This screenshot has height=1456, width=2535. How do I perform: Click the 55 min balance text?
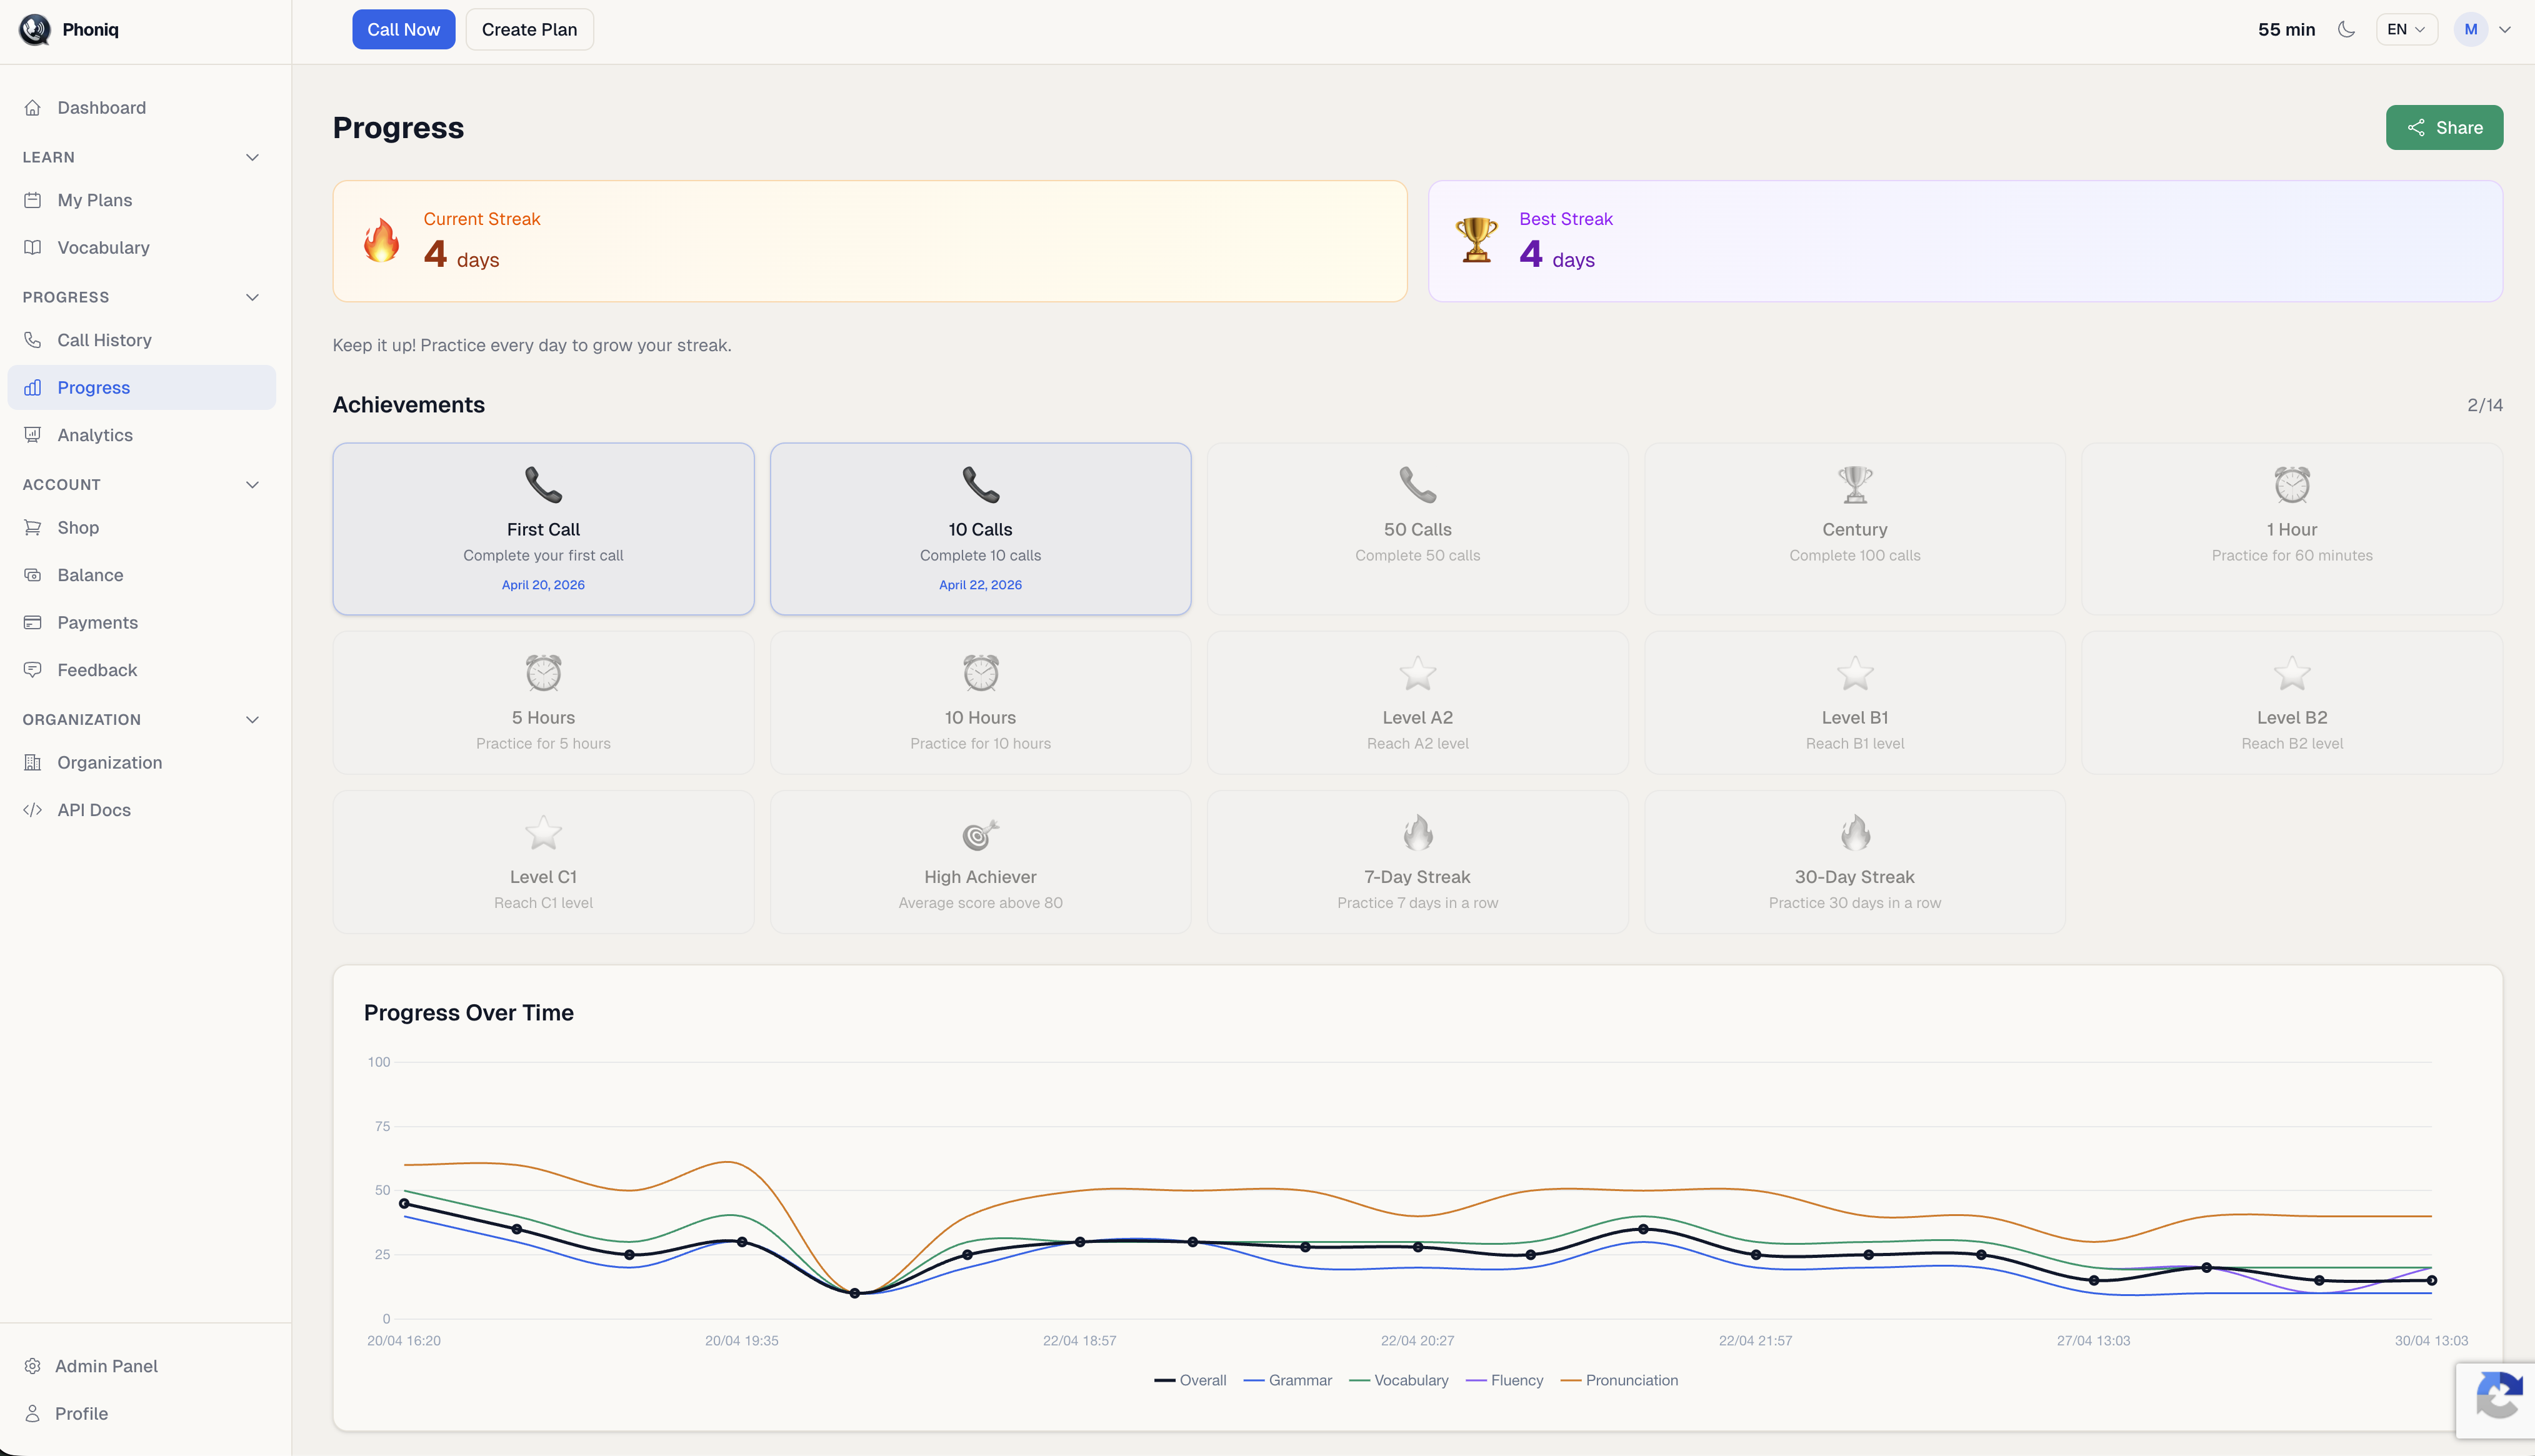tap(2286, 29)
